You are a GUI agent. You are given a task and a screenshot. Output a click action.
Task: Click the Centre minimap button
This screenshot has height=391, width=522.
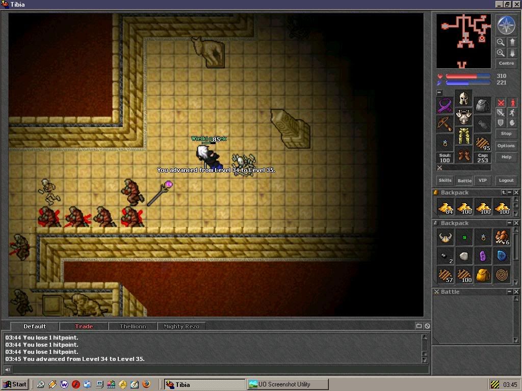point(506,63)
